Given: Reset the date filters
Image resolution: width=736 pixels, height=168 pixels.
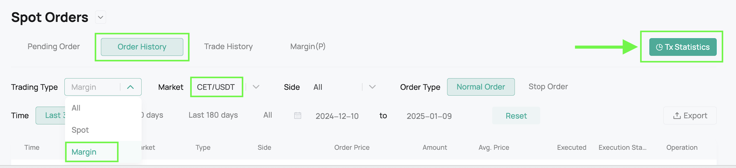Looking at the screenshot, I should coord(516,116).
